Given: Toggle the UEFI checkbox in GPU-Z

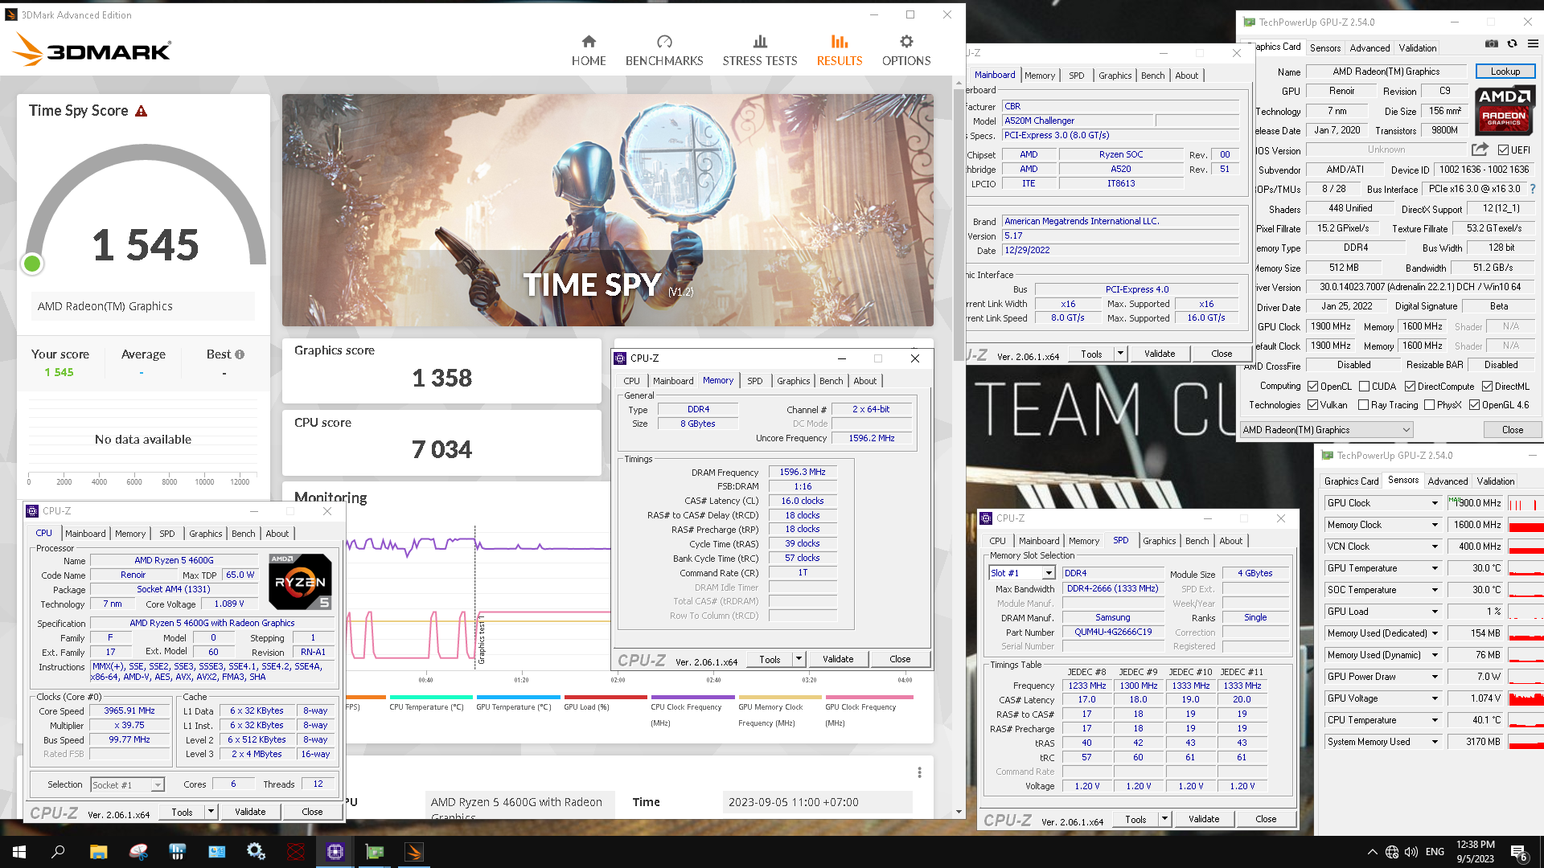Looking at the screenshot, I should (1503, 150).
